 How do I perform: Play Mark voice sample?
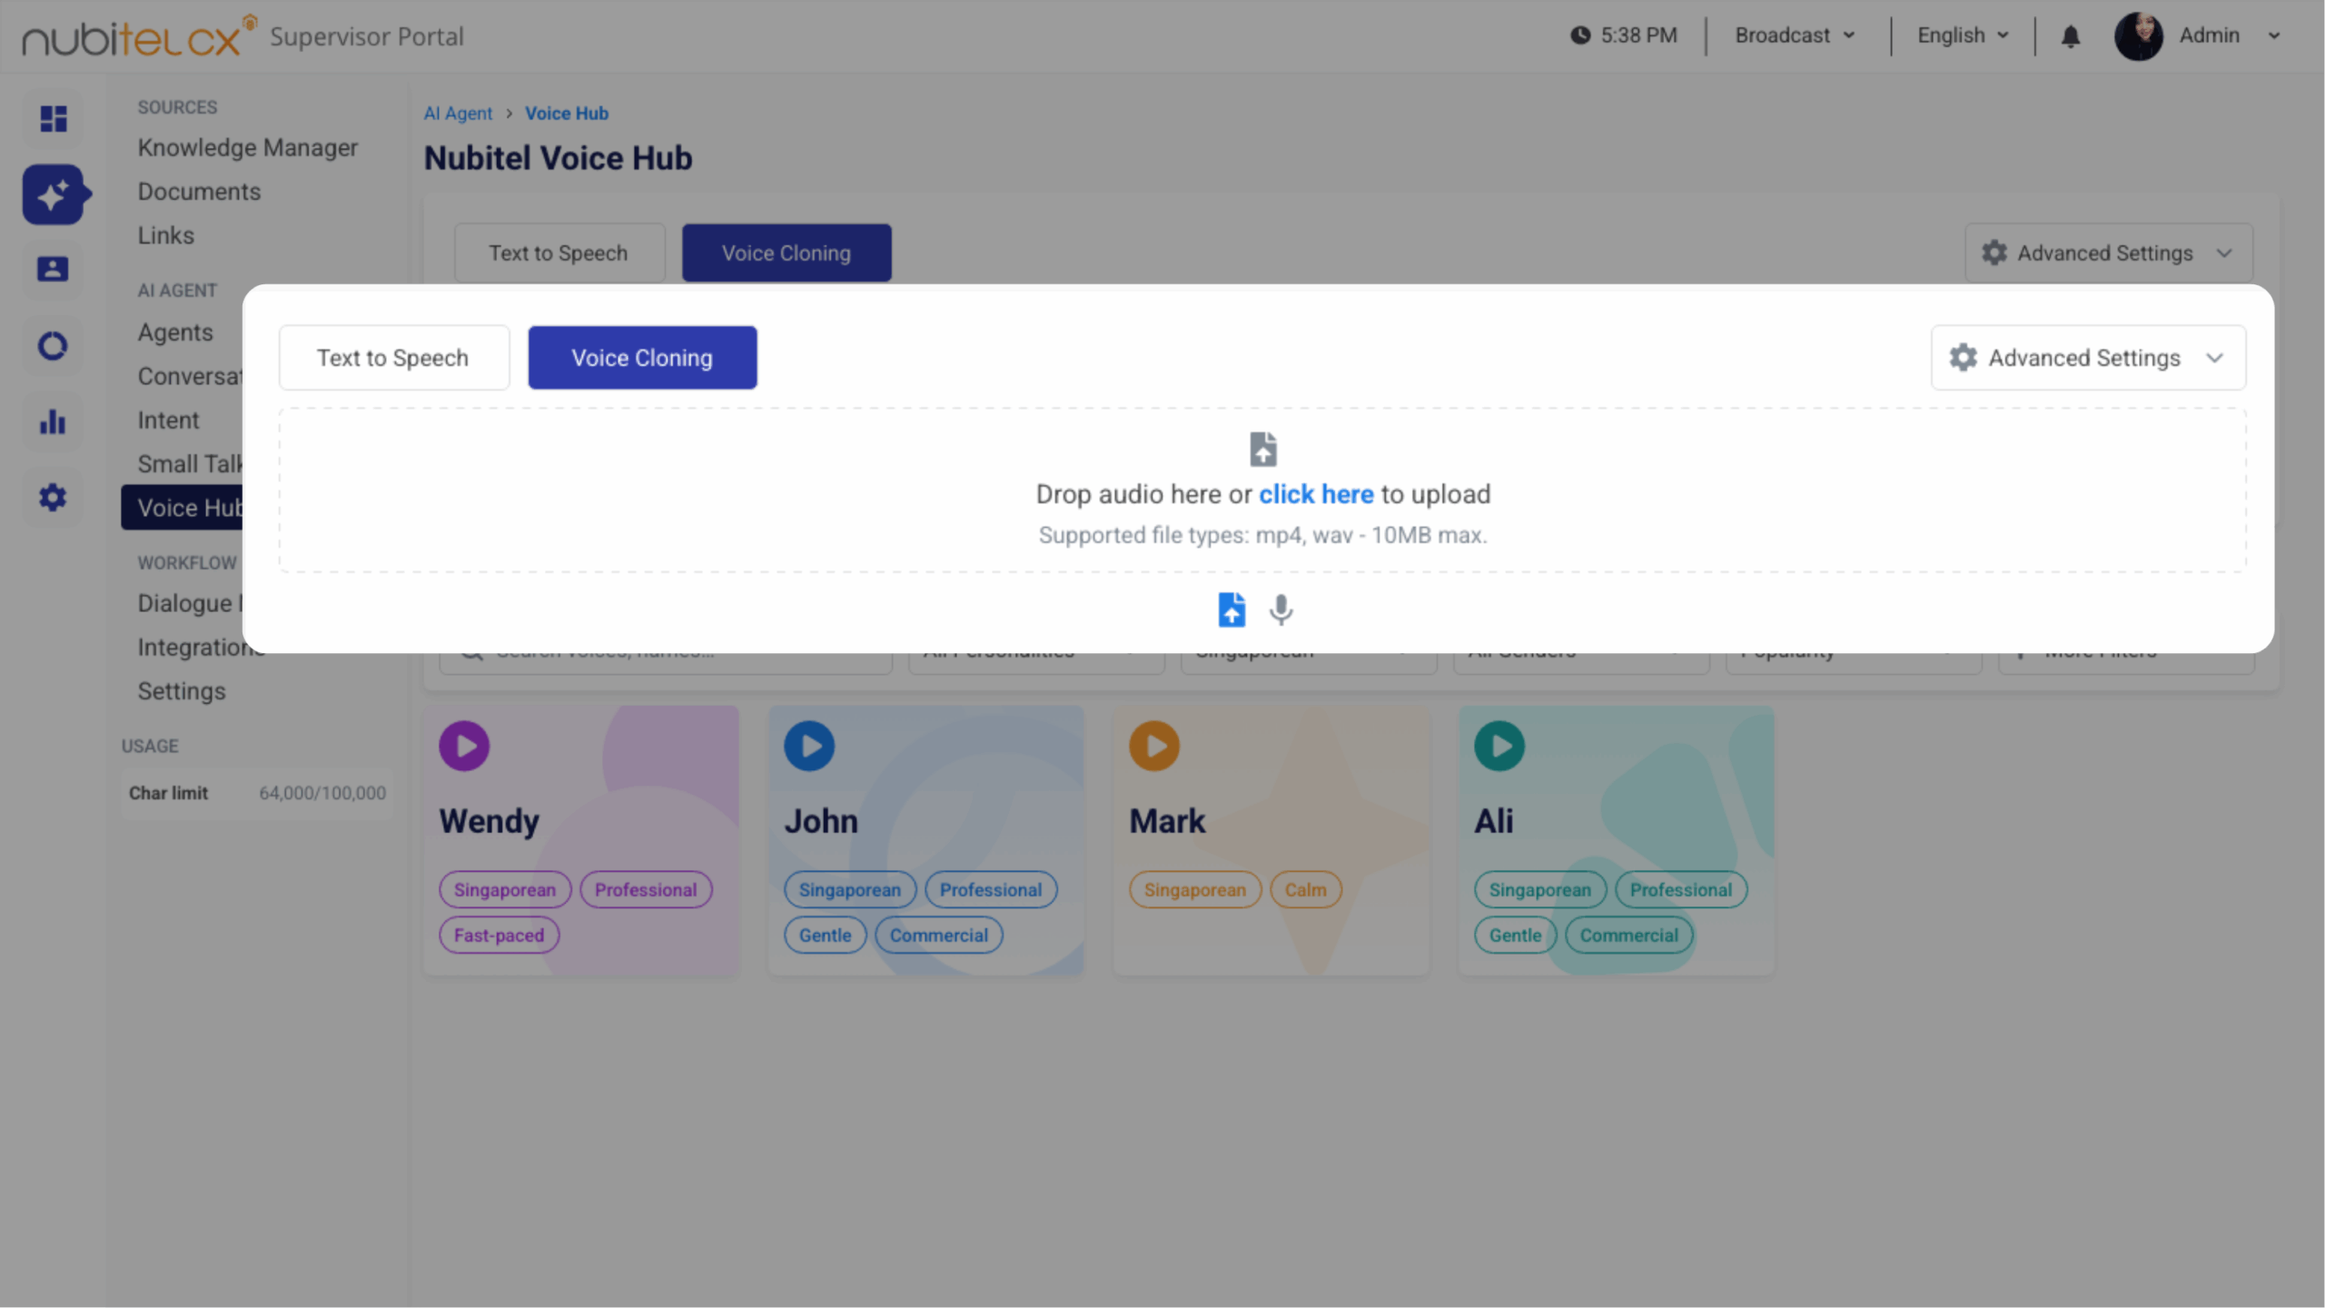pos(1154,746)
